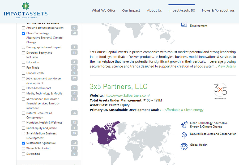The width and height of the screenshot is (239, 165).
Task: Click Total Assets Under Management value $100 – 499M
Action: 153,100
